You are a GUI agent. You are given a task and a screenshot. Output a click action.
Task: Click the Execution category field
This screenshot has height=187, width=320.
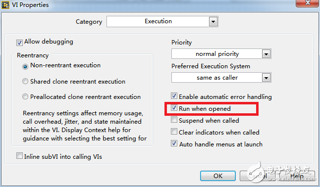click(x=162, y=22)
